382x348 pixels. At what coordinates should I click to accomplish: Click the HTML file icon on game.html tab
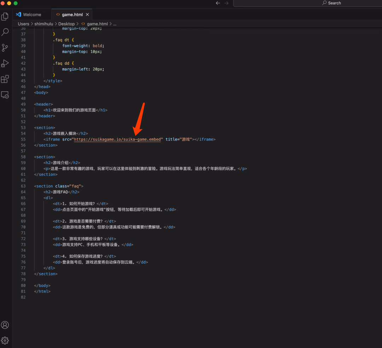[58, 14]
